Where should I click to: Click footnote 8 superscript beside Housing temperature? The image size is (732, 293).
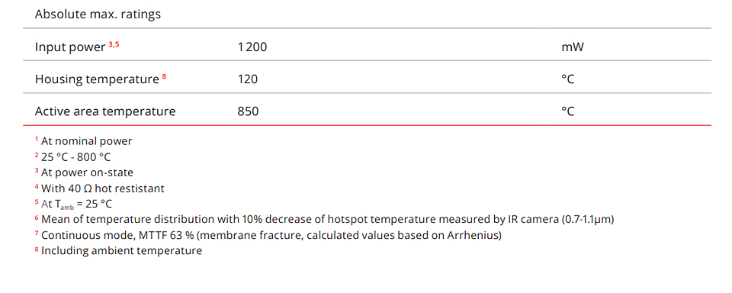pos(165,76)
